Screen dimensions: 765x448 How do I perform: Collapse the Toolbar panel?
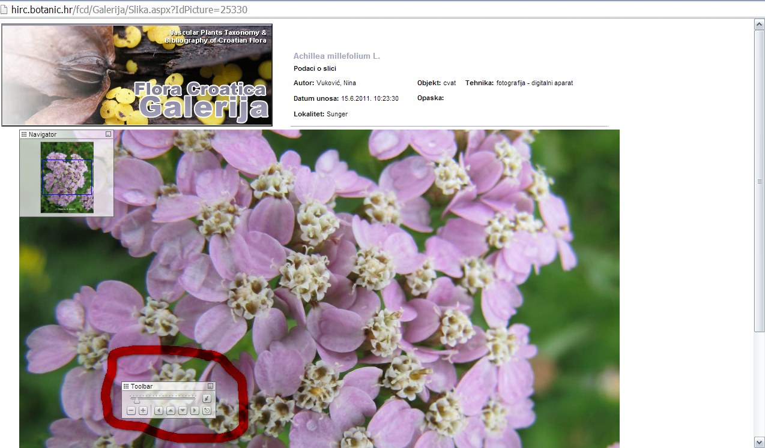pos(211,386)
